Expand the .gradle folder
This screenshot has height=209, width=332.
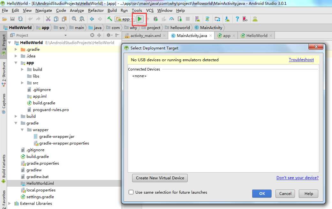[16, 49]
